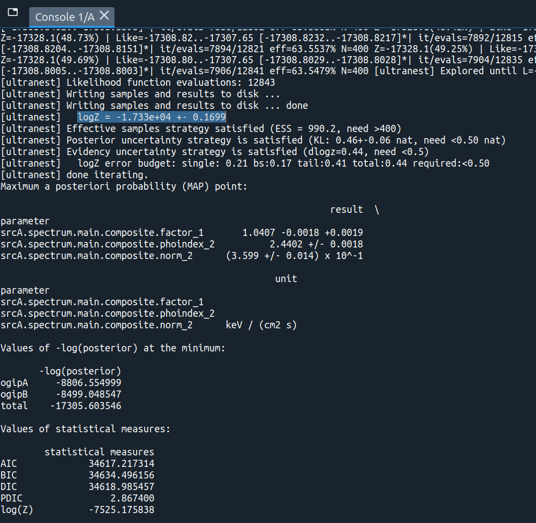Click the norm_2 unit 'keV / (cm2 s)'

pos(259,324)
